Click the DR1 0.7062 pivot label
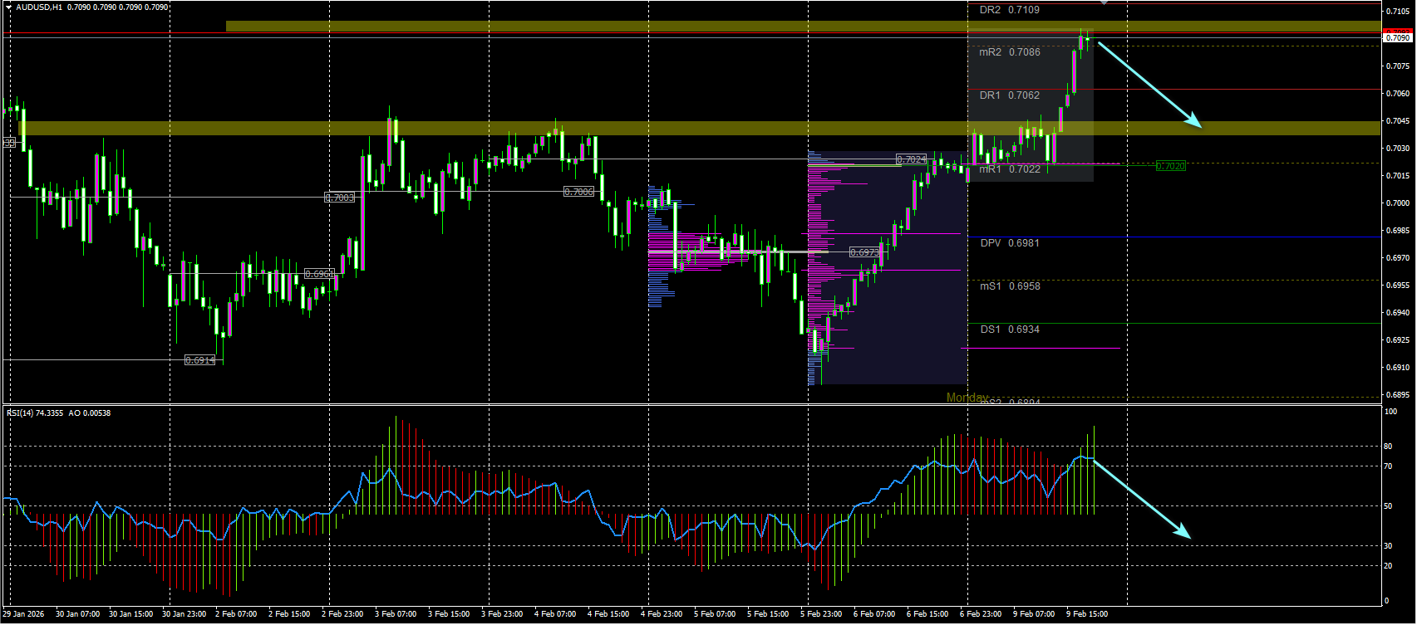This screenshot has width=1417, height=625. coord(1010,95)
